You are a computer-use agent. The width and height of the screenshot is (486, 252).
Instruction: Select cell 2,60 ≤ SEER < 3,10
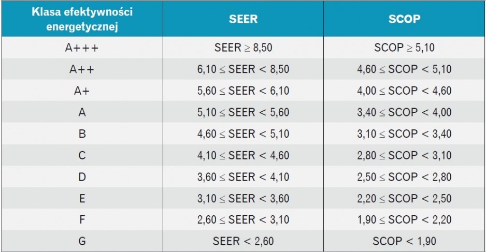click(x=244, y=219)
